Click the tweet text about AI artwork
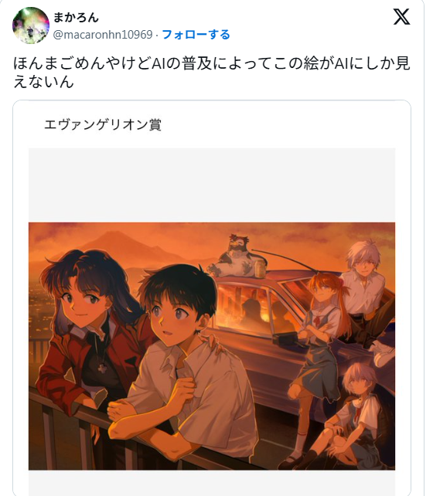The image size is (433, 496). click(x=211, y=73)
